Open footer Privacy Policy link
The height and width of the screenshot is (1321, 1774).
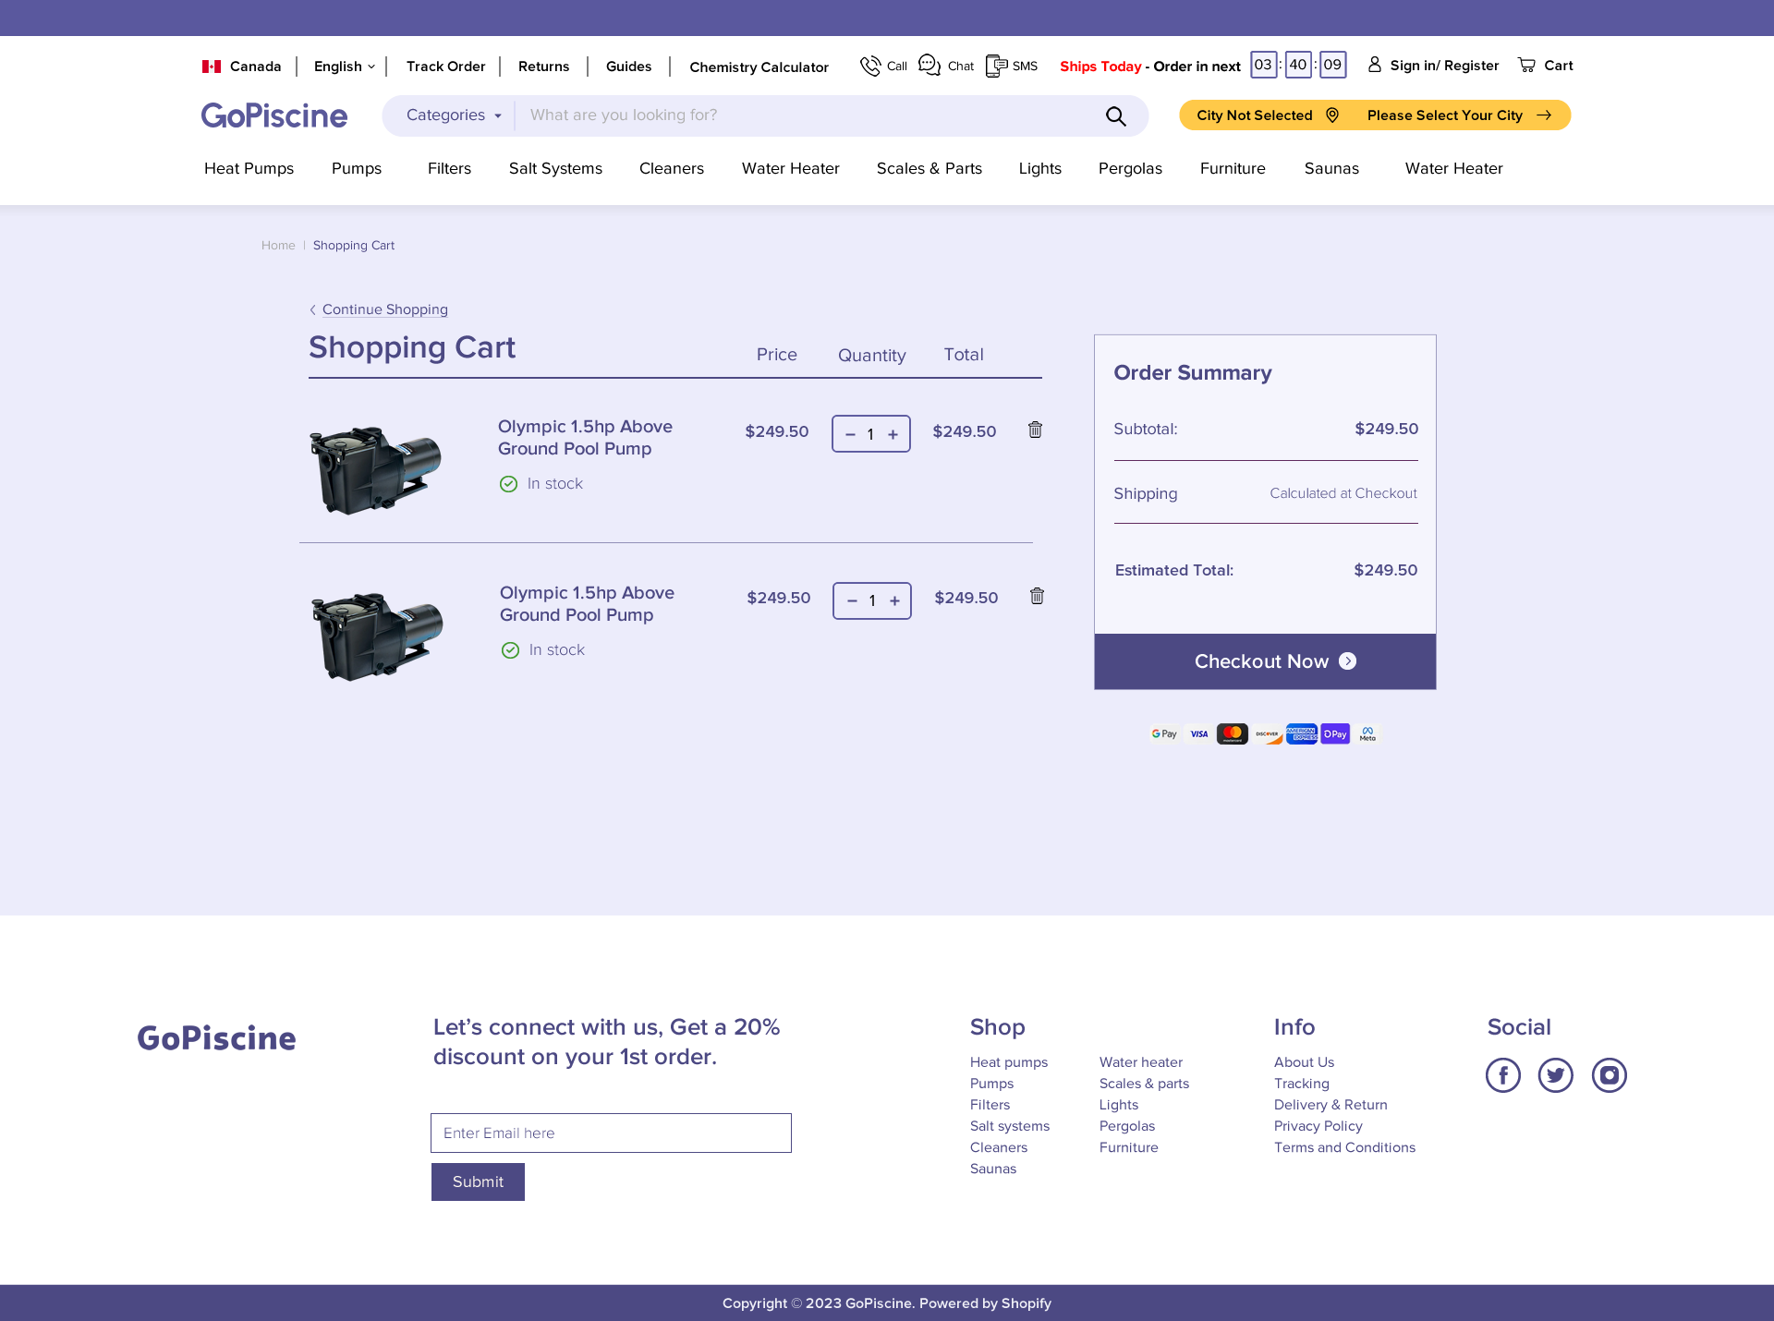(x=1318, y=1126)
